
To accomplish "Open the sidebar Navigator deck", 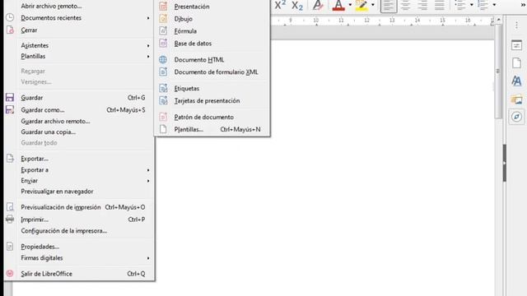I will [516, 117].
